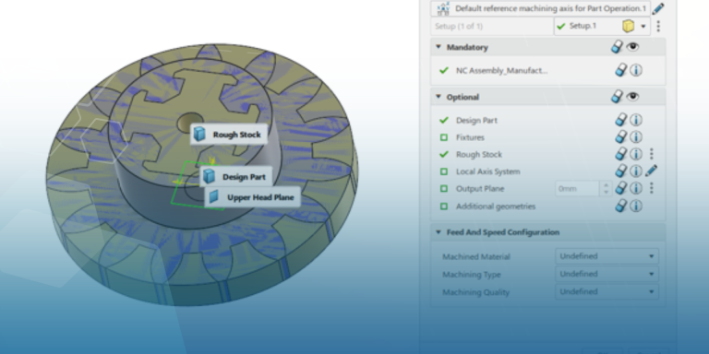Open the Machining Type dropdown

(x=607, y=274)
